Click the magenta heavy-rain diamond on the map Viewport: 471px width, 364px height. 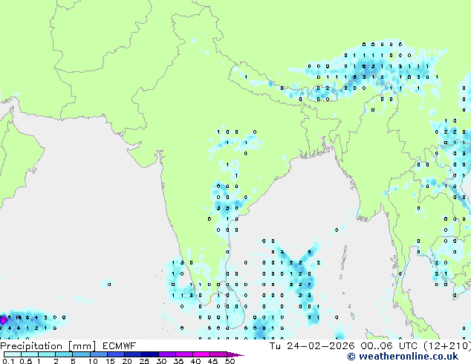coord(3,320)
